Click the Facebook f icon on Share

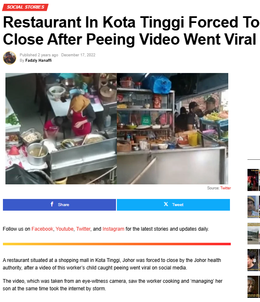[x=52, y=204]
